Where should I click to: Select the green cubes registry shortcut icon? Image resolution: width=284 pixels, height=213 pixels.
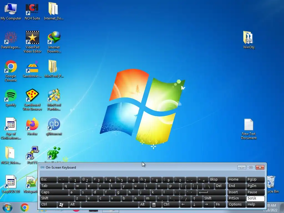54,153
